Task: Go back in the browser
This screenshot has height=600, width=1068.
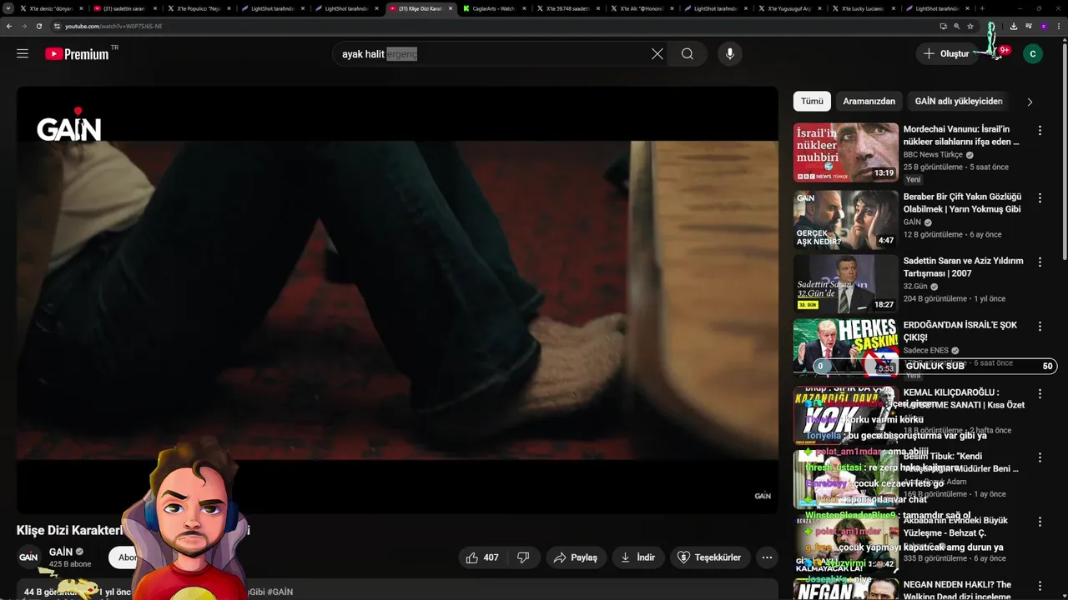Action: 9,26
